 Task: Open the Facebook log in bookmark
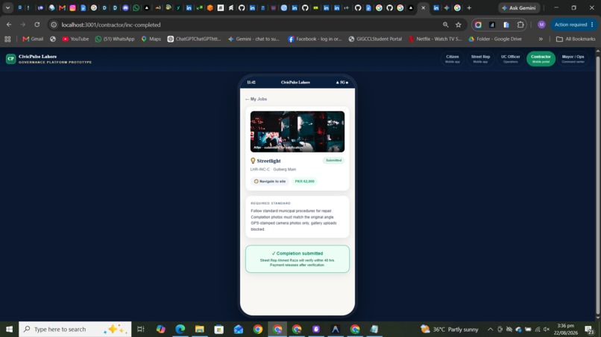click(315, 39)
